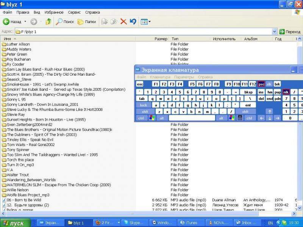303x227 pixels.
Task: Click the psc key on screen keyboard
Action: pyautogui.click(x=261, y=84)
